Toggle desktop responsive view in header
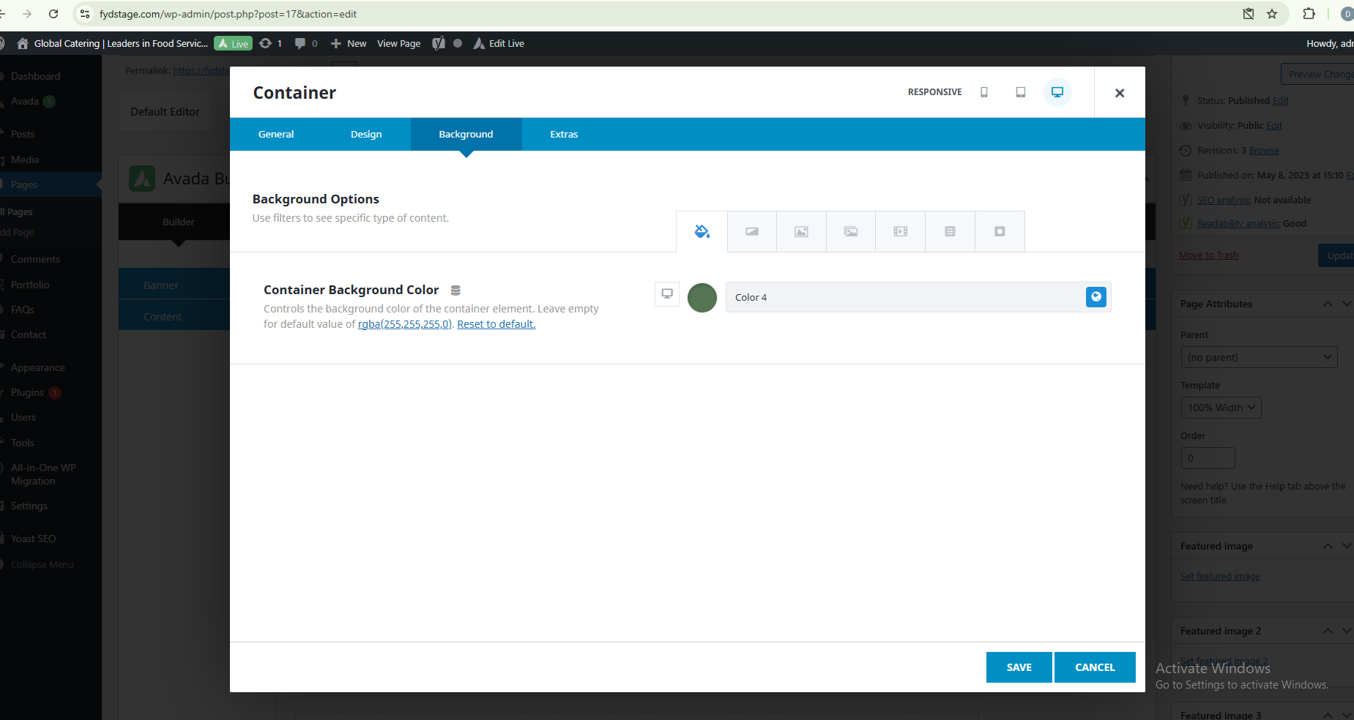Image resolution: width=1354 pixels, height=720 pixels. pos(1057,92)
